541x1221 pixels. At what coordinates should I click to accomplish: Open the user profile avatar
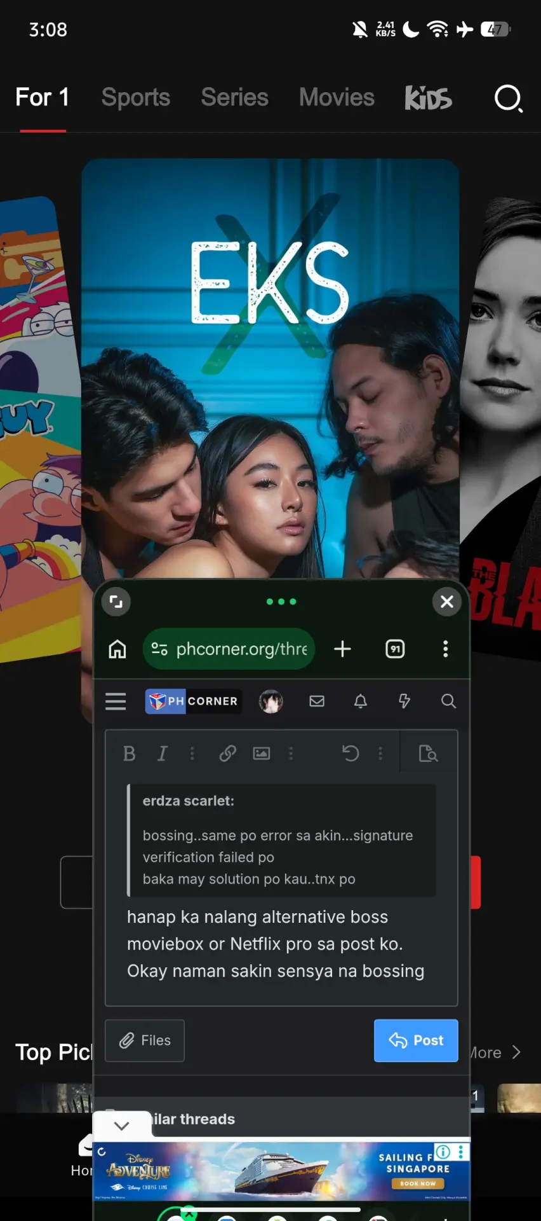[271, 701]
